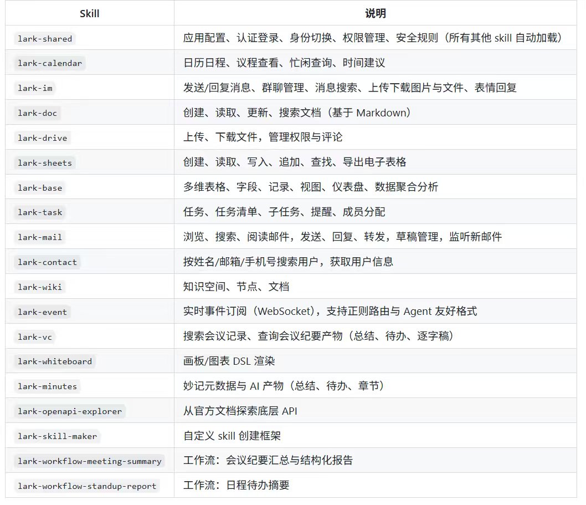Click description starting 发送/回复消息

tap(350, 88)
